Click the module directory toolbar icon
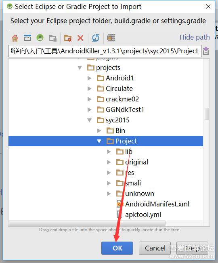Image resolution: width=218 pixels, height=263 pixels. click(x=52, y=38)
